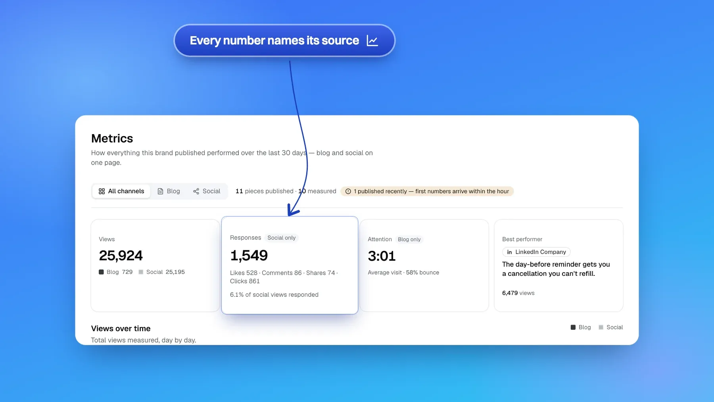This screenshot has height=402, width=714.
Task: Click the Social share icon
Action: click(x=196, y=191)
